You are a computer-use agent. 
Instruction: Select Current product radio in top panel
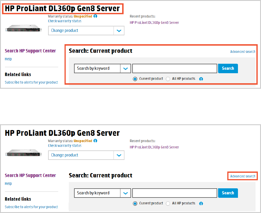(135, 79)
